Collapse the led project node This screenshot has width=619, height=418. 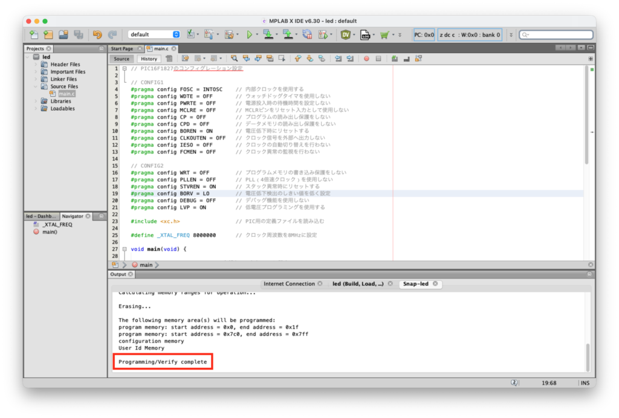point(28,57)
